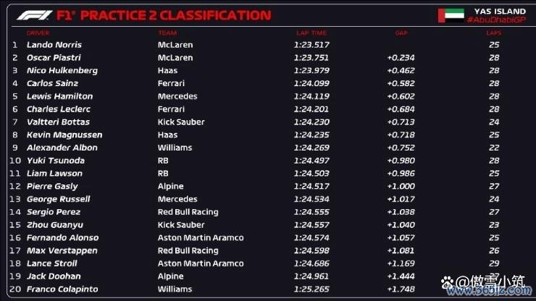536x301 pixels.
Task: Sort by LAP TIME column header
Action: tap(311, 33)
